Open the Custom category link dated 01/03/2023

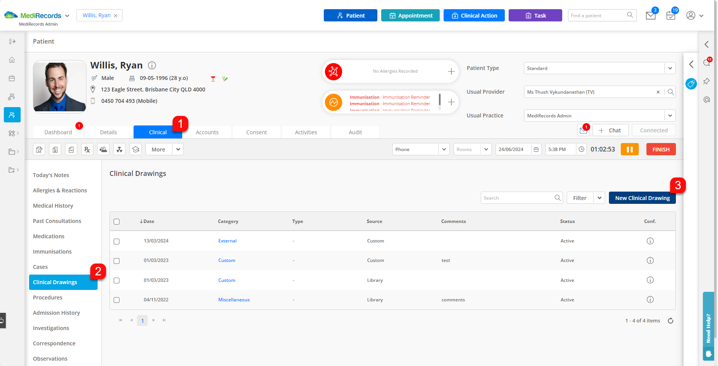point(227,260)
